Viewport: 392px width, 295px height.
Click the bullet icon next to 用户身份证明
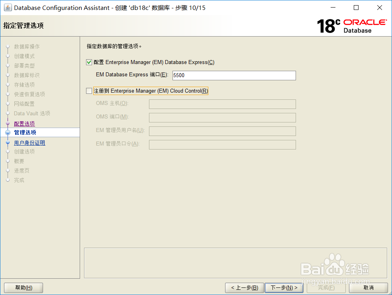coord(8,142)
